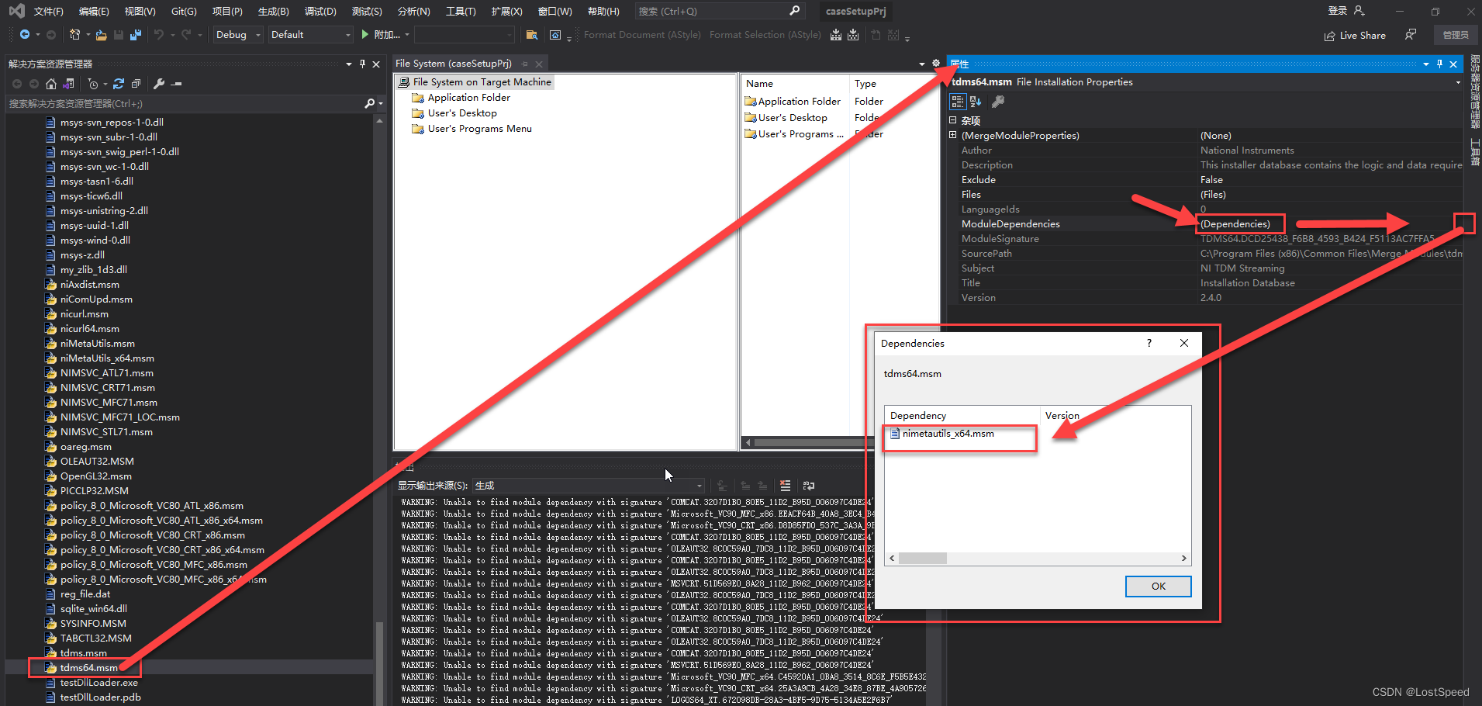Click the pending changes filter clock icon
Screen dimensions: 1482x706
pyautogui.click(x=93, y=84)
